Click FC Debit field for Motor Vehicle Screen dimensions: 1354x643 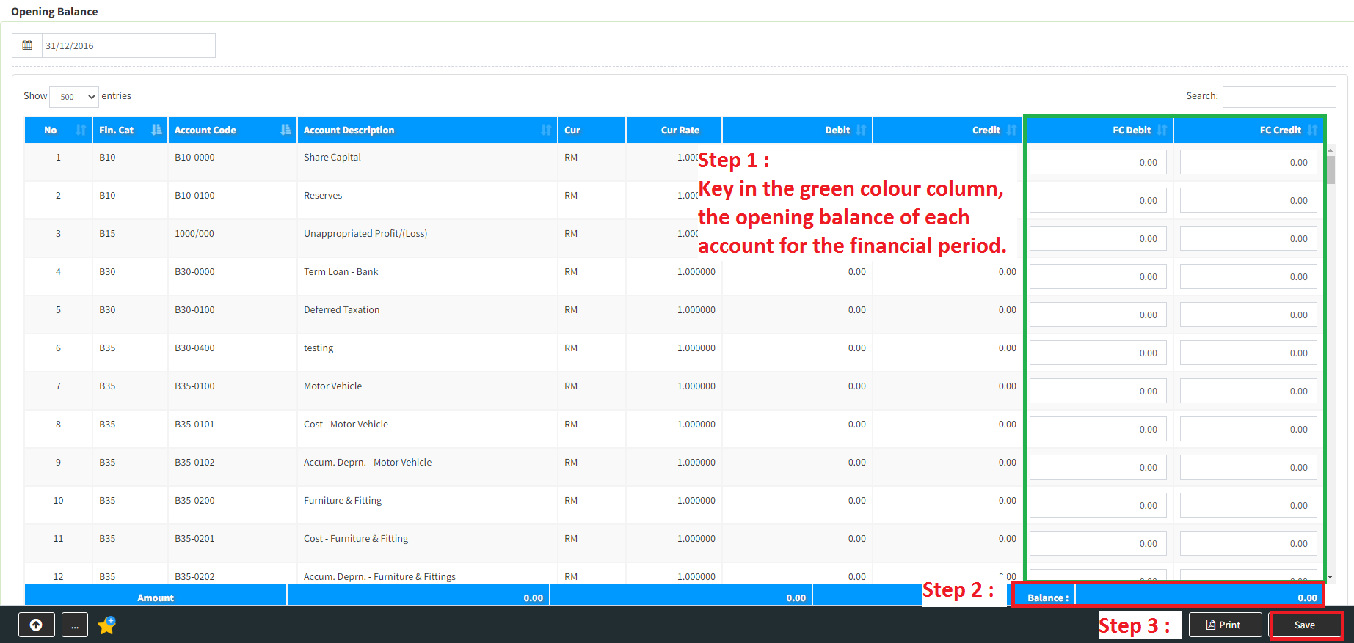click(x=1097, y=391)
